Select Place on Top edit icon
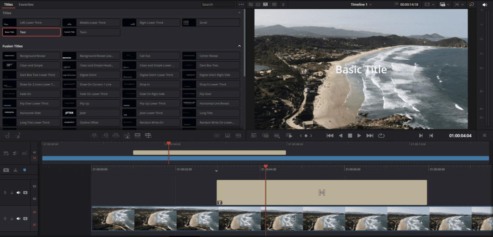 click(137, 136)
